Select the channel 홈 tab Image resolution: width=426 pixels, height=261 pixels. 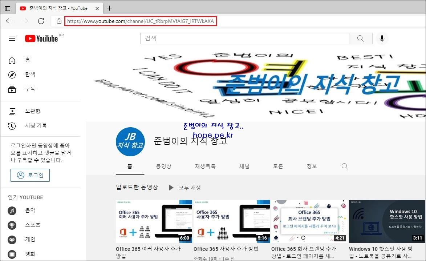tap(130, 166)
